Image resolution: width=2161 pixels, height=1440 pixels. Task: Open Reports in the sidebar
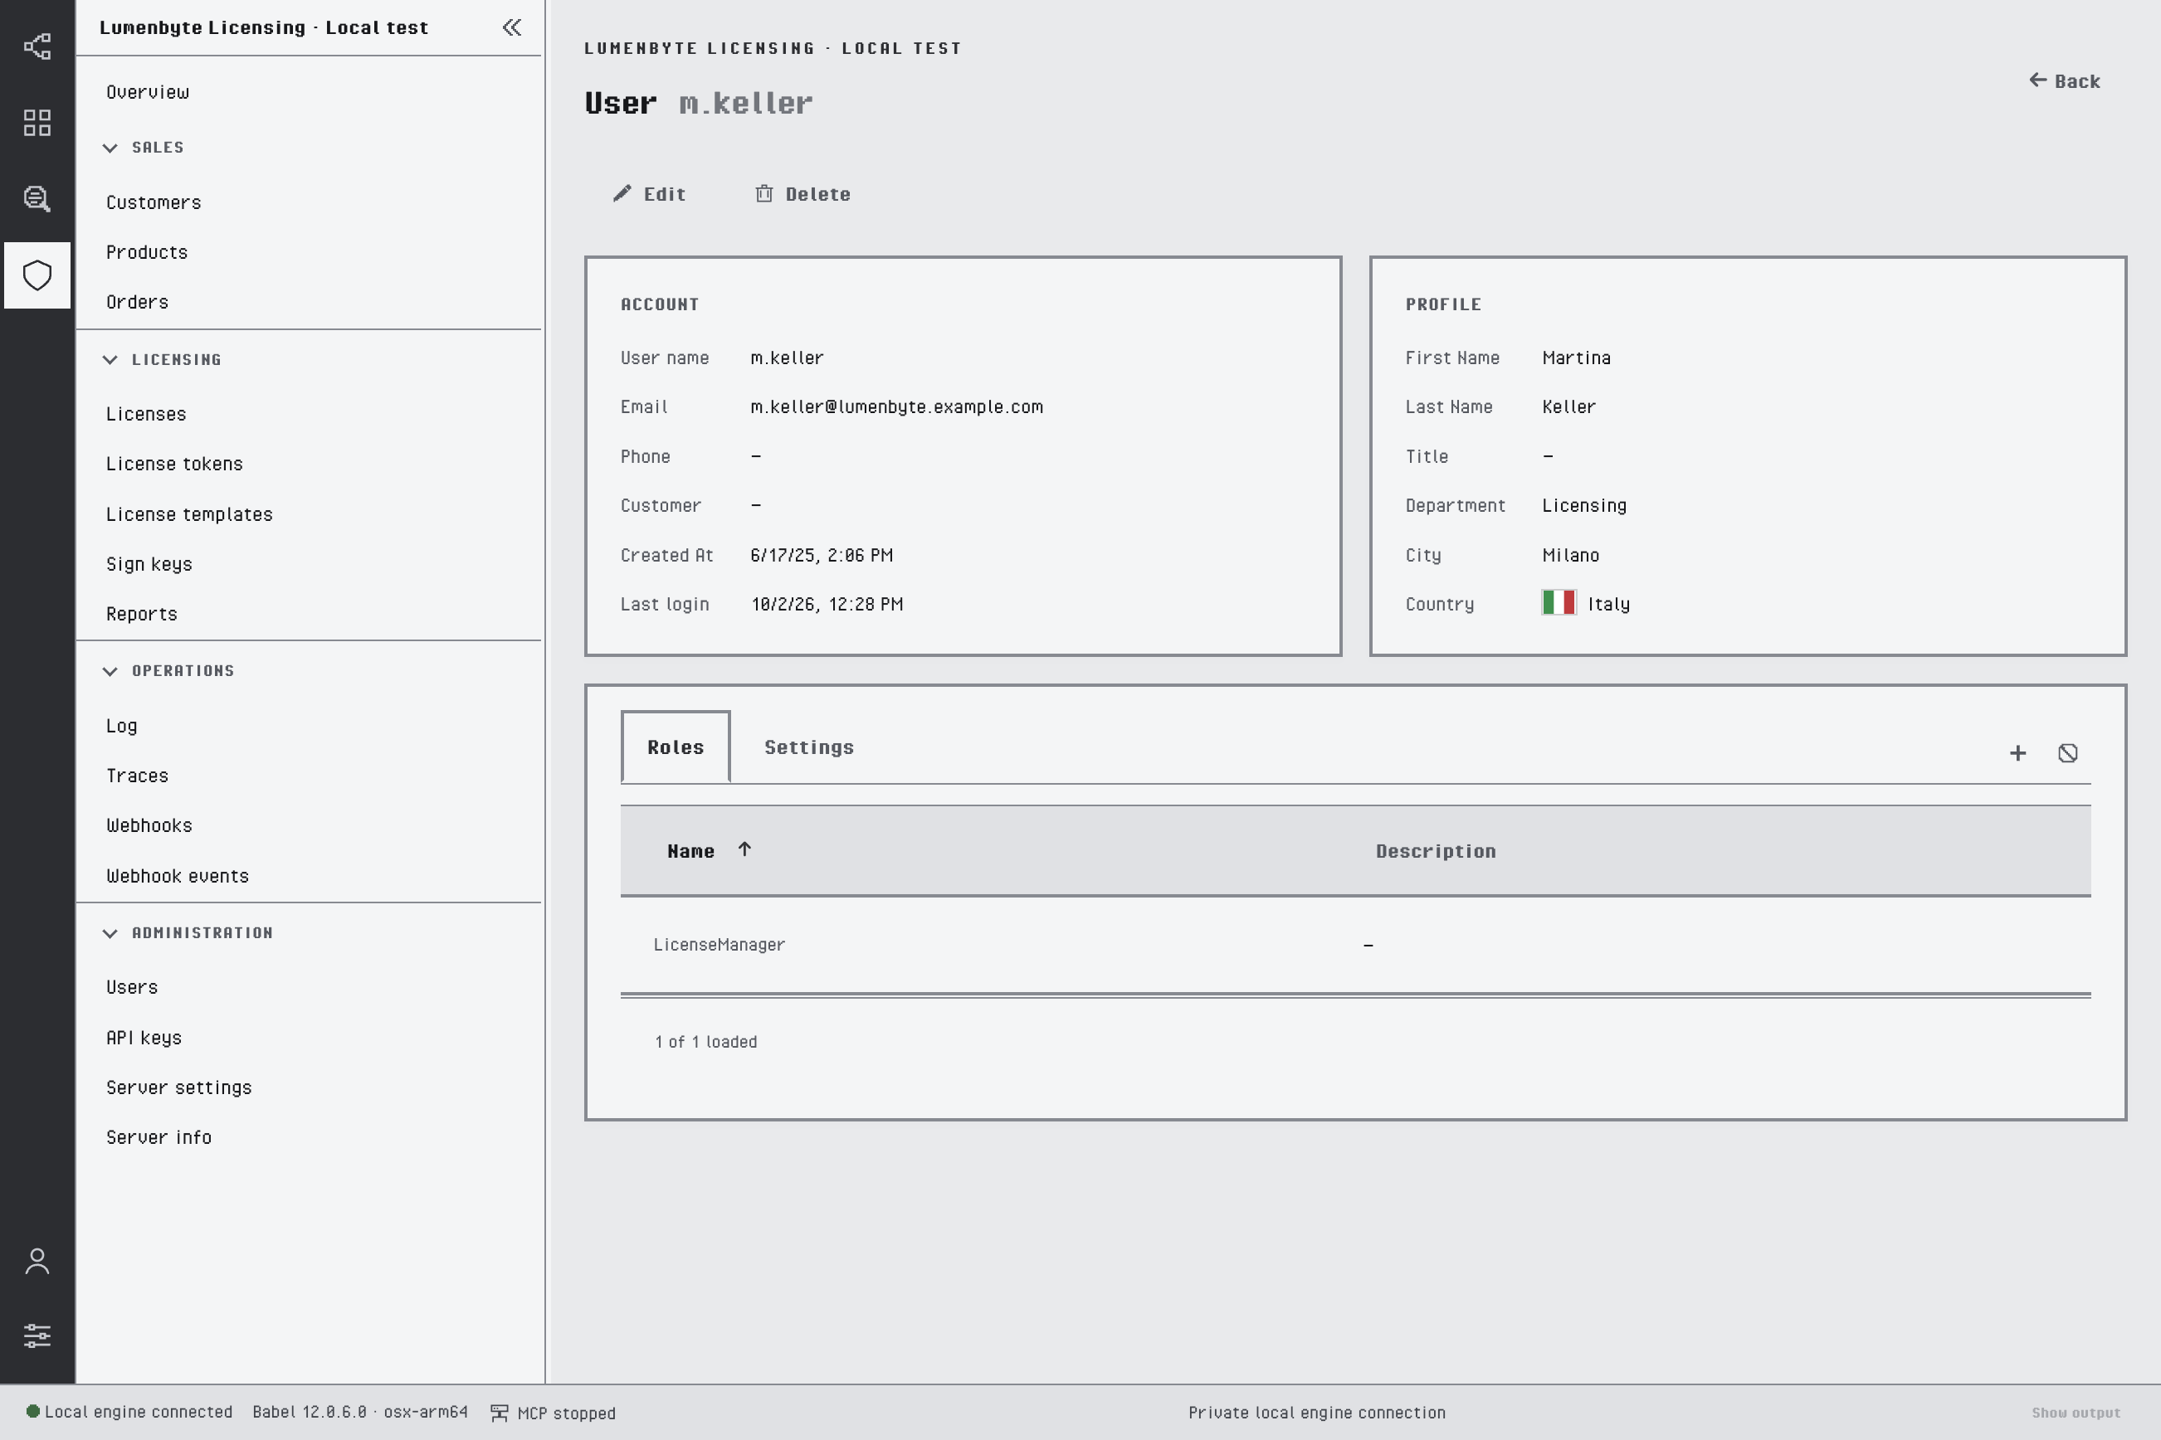click(x=141, y=614)
